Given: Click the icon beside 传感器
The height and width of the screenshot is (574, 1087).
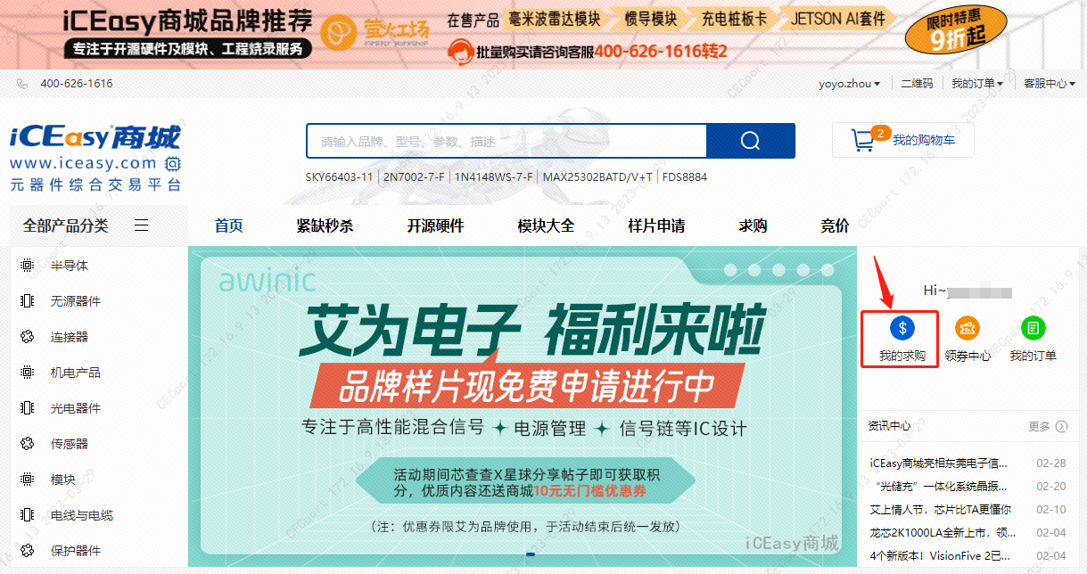Looking at the screenshot, I should point(27,444).
